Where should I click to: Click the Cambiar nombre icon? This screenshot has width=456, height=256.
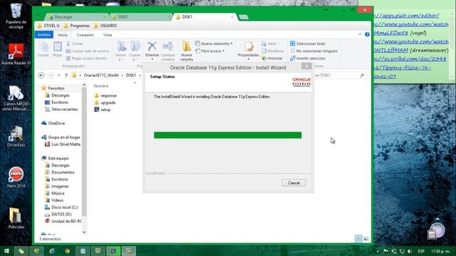coord(168,51)
